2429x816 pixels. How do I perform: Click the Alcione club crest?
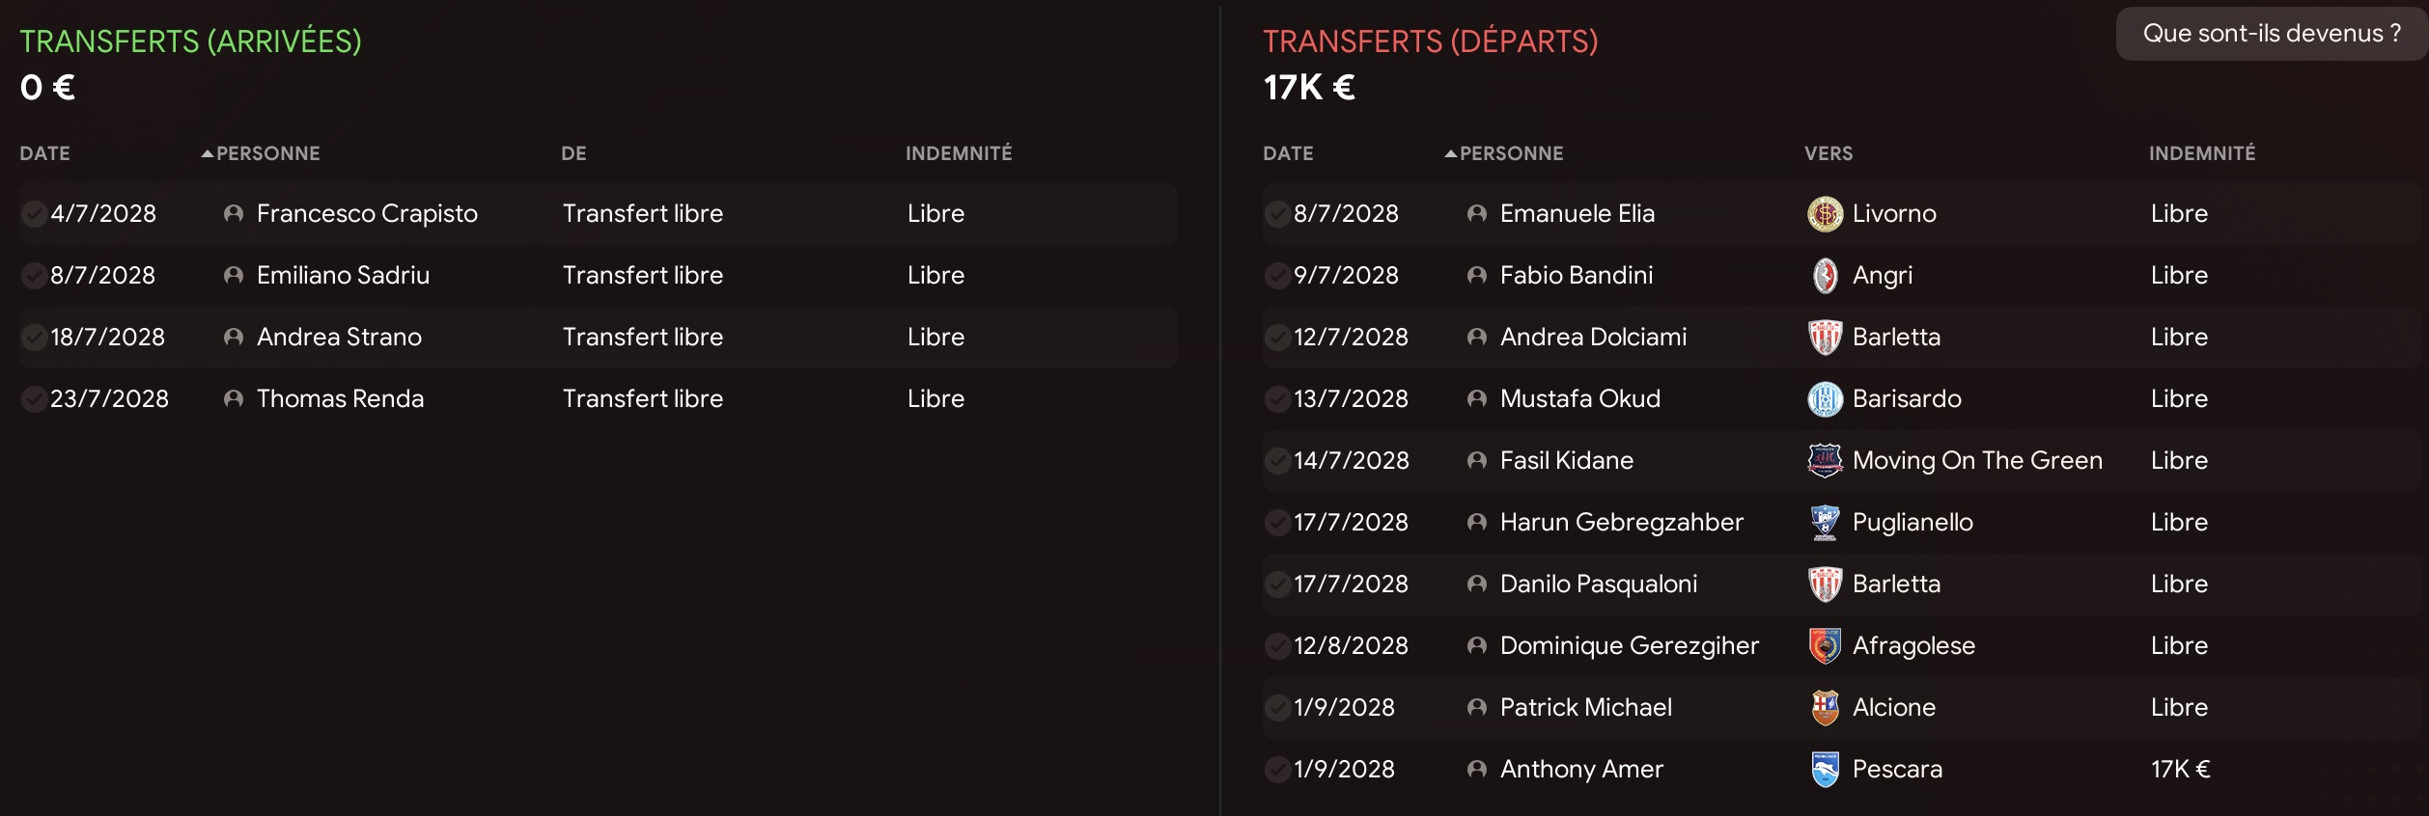(x=1825, y=708)
